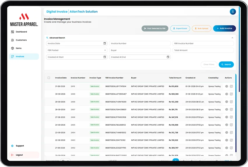This screenshot has width=248, height=167.
Task: View invoice 2404 with eye icon
Action: tap(226, 133)
